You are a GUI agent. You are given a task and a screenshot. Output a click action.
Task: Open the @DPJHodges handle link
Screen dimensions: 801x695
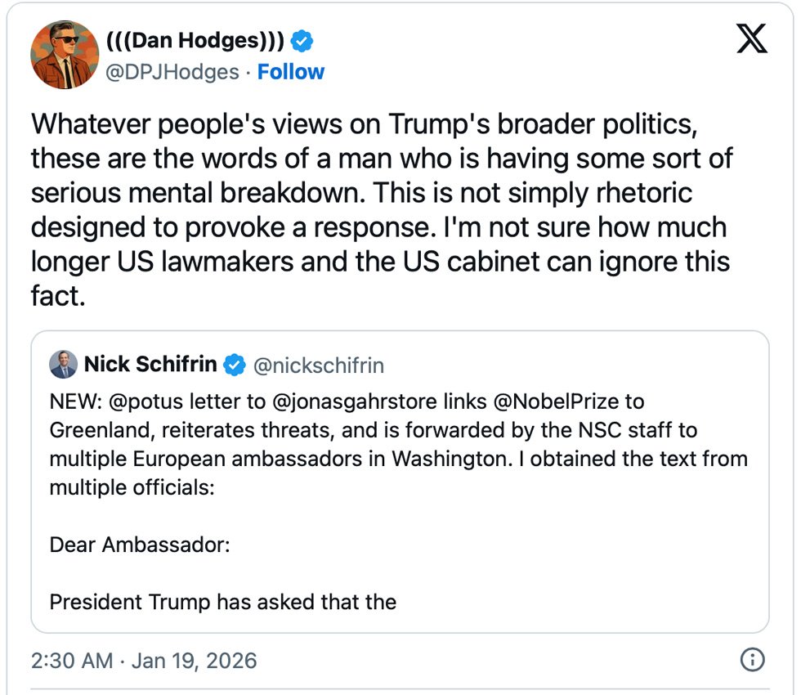tap(173, 72)
